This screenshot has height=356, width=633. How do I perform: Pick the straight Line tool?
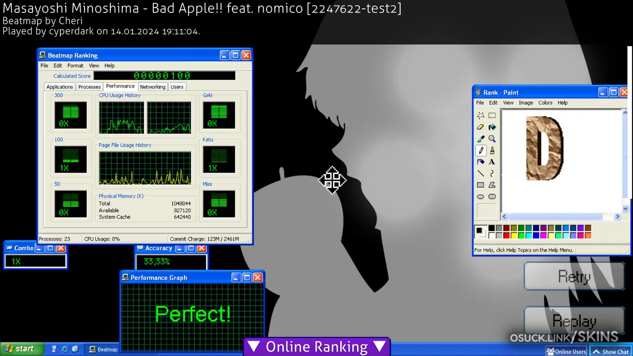(x=481, y=174)
